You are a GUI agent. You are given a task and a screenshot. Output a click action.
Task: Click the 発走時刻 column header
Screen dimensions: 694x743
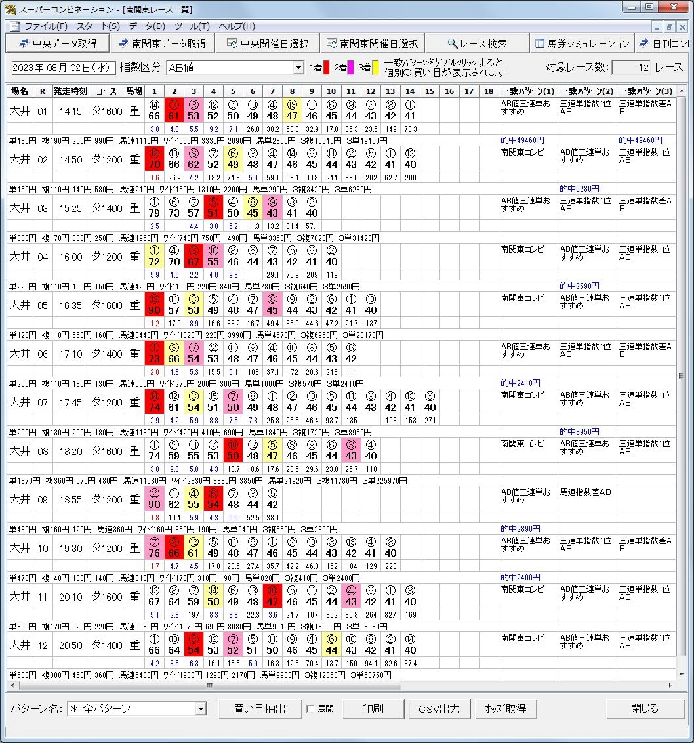71,91
